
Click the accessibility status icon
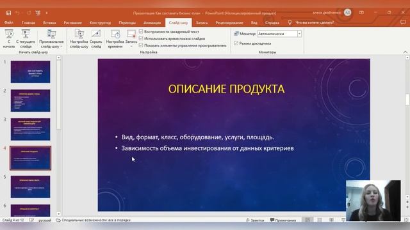click(58, 220)
